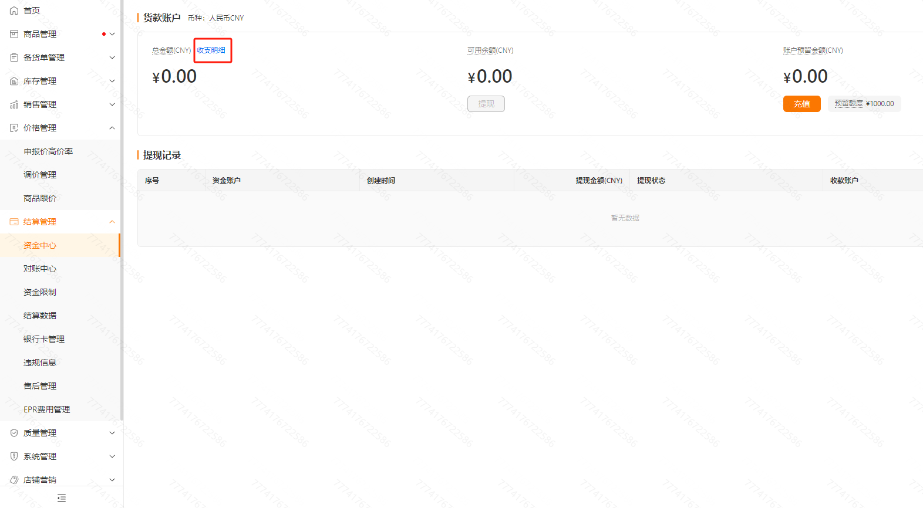
Task: Collapse the sidebar with bottom menu icon
Action: point(62,498)
